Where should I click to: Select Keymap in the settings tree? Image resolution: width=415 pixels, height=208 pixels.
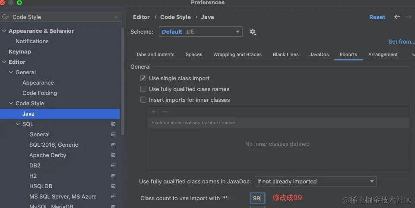pyautogui.click(x=20, y=52)
